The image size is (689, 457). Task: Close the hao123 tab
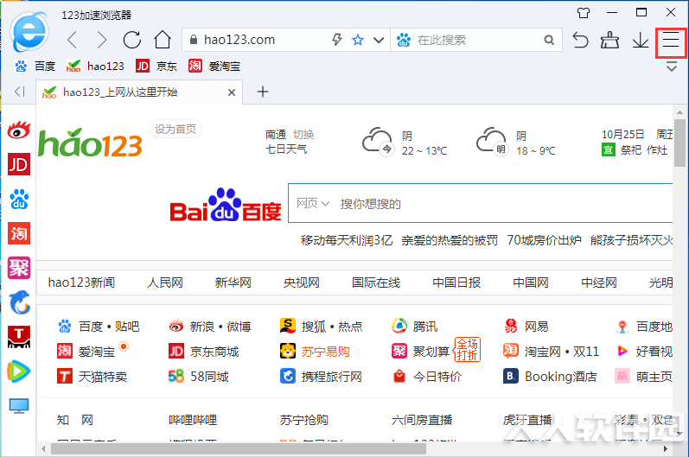[232, 92]
